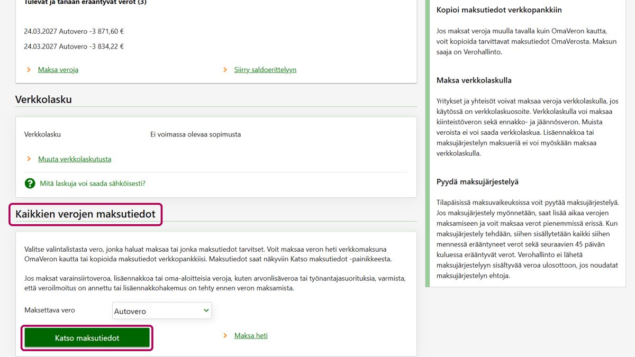Click the Maksa verkkolaskulla sidebar heading
Image resolution: width=635 pixels, height=357 pixels.
coord(474,80)
